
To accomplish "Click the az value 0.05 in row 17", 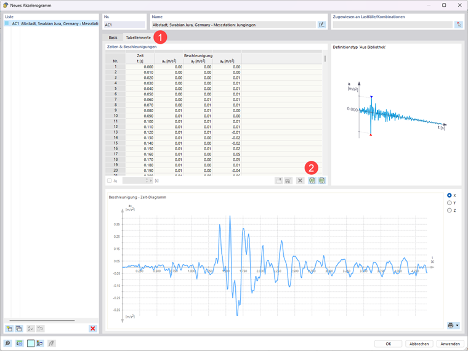I will (x=227, y=155).
